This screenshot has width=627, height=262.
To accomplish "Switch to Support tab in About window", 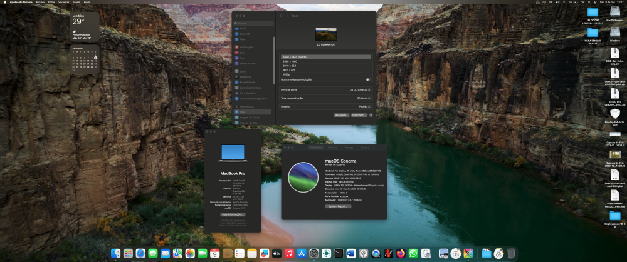I will point(365,148).
